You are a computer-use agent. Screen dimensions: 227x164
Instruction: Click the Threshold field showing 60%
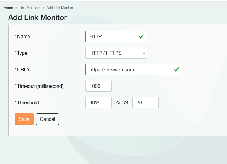coord(98,102)
